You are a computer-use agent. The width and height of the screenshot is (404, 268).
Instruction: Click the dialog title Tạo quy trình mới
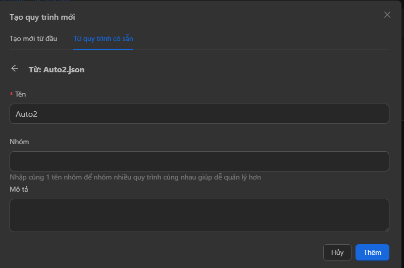click(x=42, y=17)
